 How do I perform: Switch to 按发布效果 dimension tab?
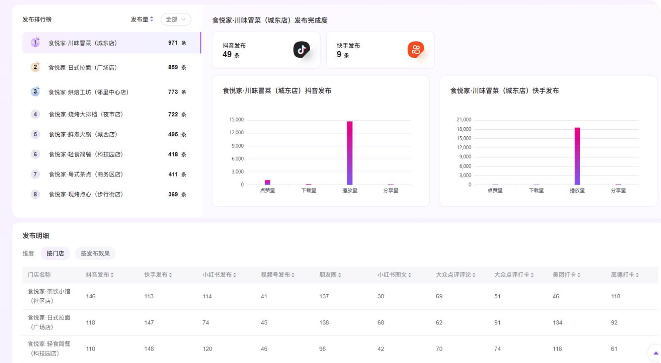coord(95,254)
